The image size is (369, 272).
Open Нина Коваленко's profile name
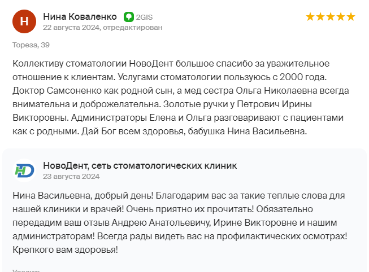coord(80,17)
